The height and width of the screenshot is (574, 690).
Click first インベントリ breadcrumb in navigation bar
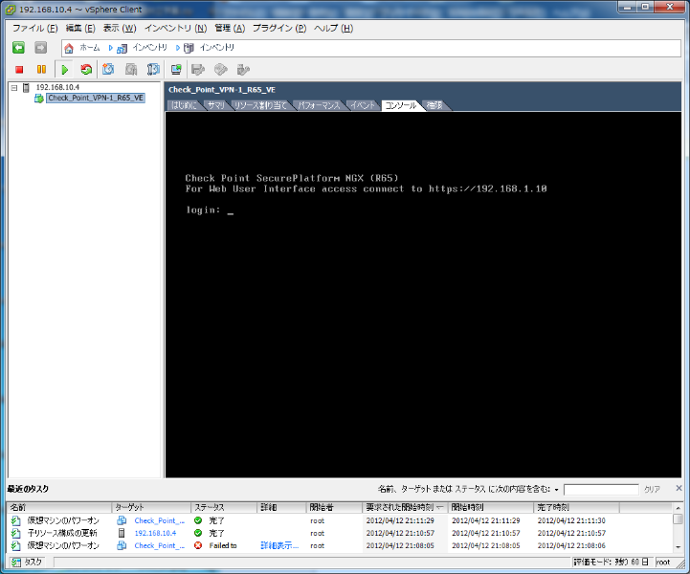coord(149,48)
